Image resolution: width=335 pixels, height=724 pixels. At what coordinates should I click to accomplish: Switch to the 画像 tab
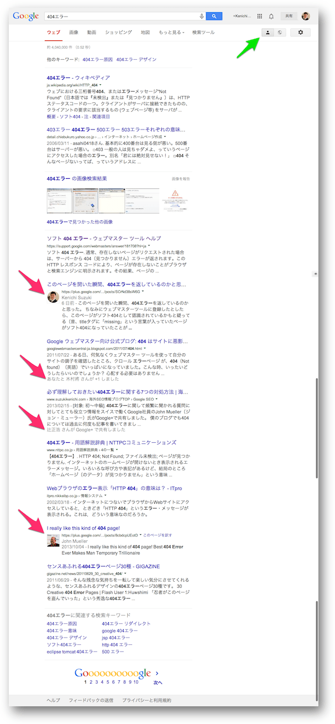(74, 33)
